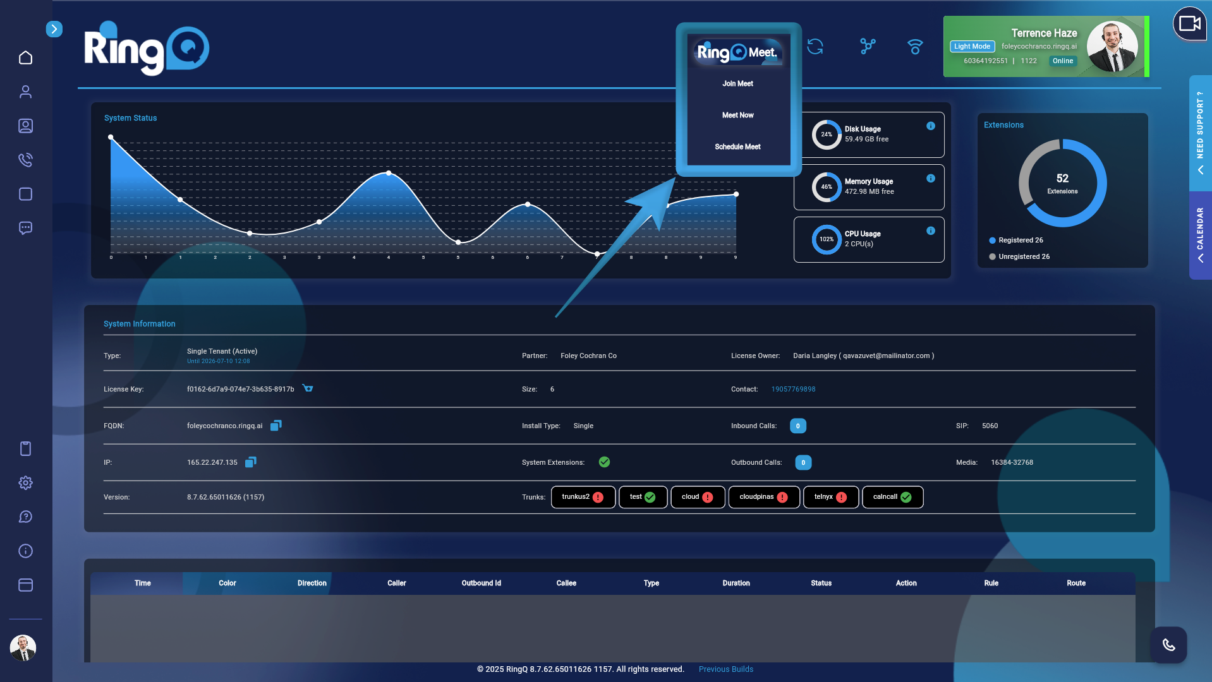Expand the Need Support side panel
This screenshot has height=682, width=1212.
tap(1200, 133)
